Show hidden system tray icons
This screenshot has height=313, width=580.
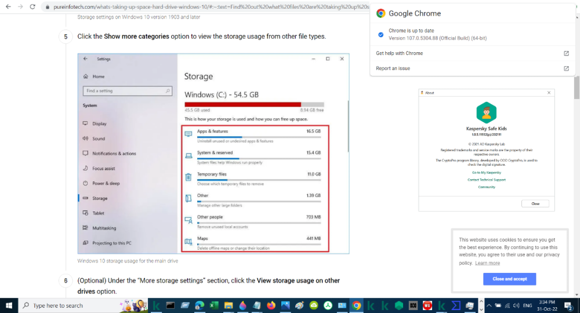489,305
